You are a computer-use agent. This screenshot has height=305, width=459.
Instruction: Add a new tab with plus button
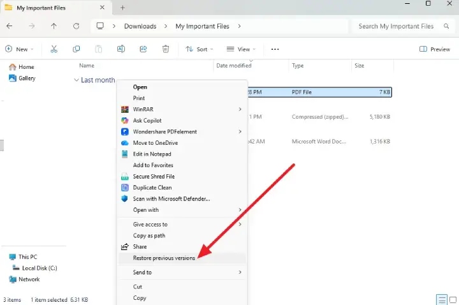pos(122,8)
